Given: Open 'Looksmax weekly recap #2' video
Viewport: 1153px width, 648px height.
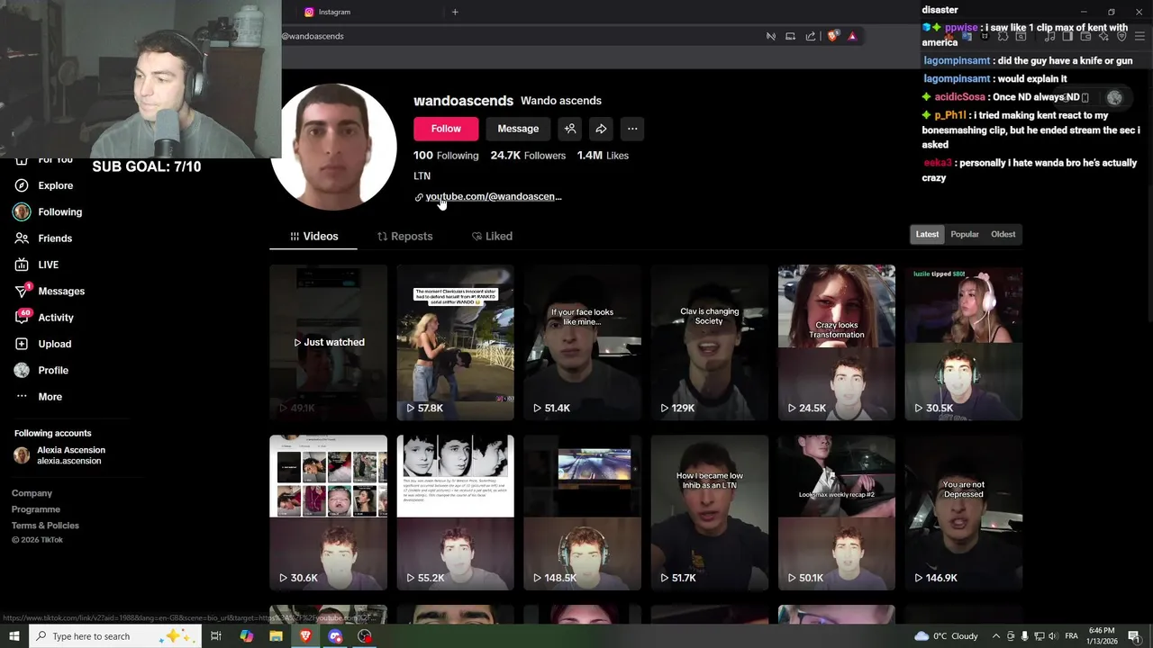Looking at the screenshot, I should coord(837,513).
